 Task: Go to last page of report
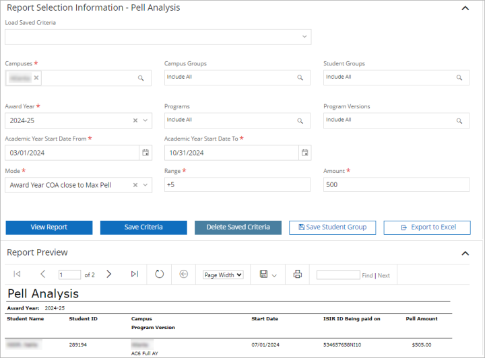(x=135, y=274)
